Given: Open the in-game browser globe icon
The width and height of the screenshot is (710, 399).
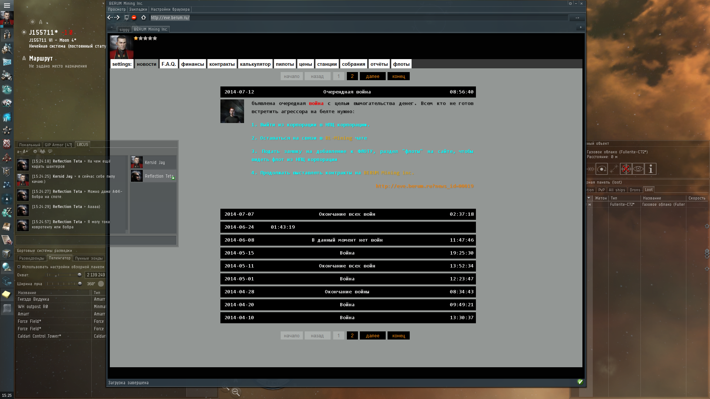Looking at the screenshot, I should click(7, 267).
